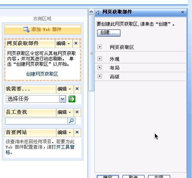Close the 首要网站 web part
This screenshot has height=178, width=192.
point(77,132)
